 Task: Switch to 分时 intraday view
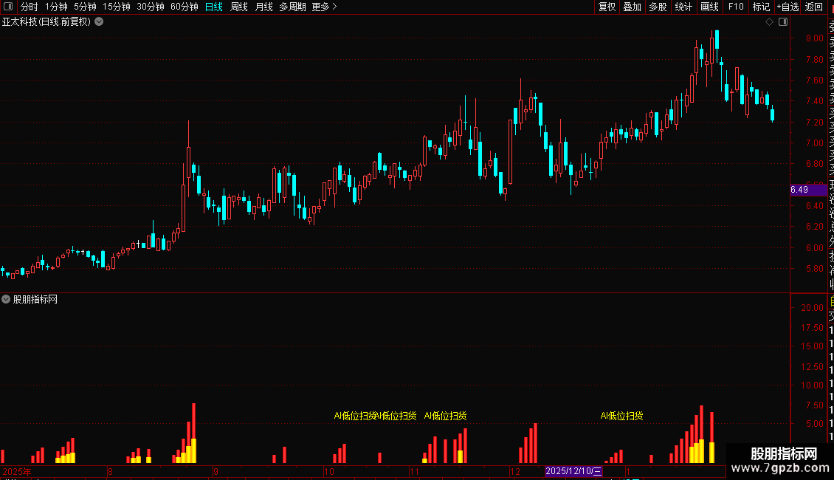click(x=30, y=7)
